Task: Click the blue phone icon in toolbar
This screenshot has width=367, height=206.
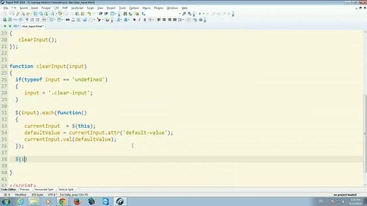Action: click(x=143, y=14)
